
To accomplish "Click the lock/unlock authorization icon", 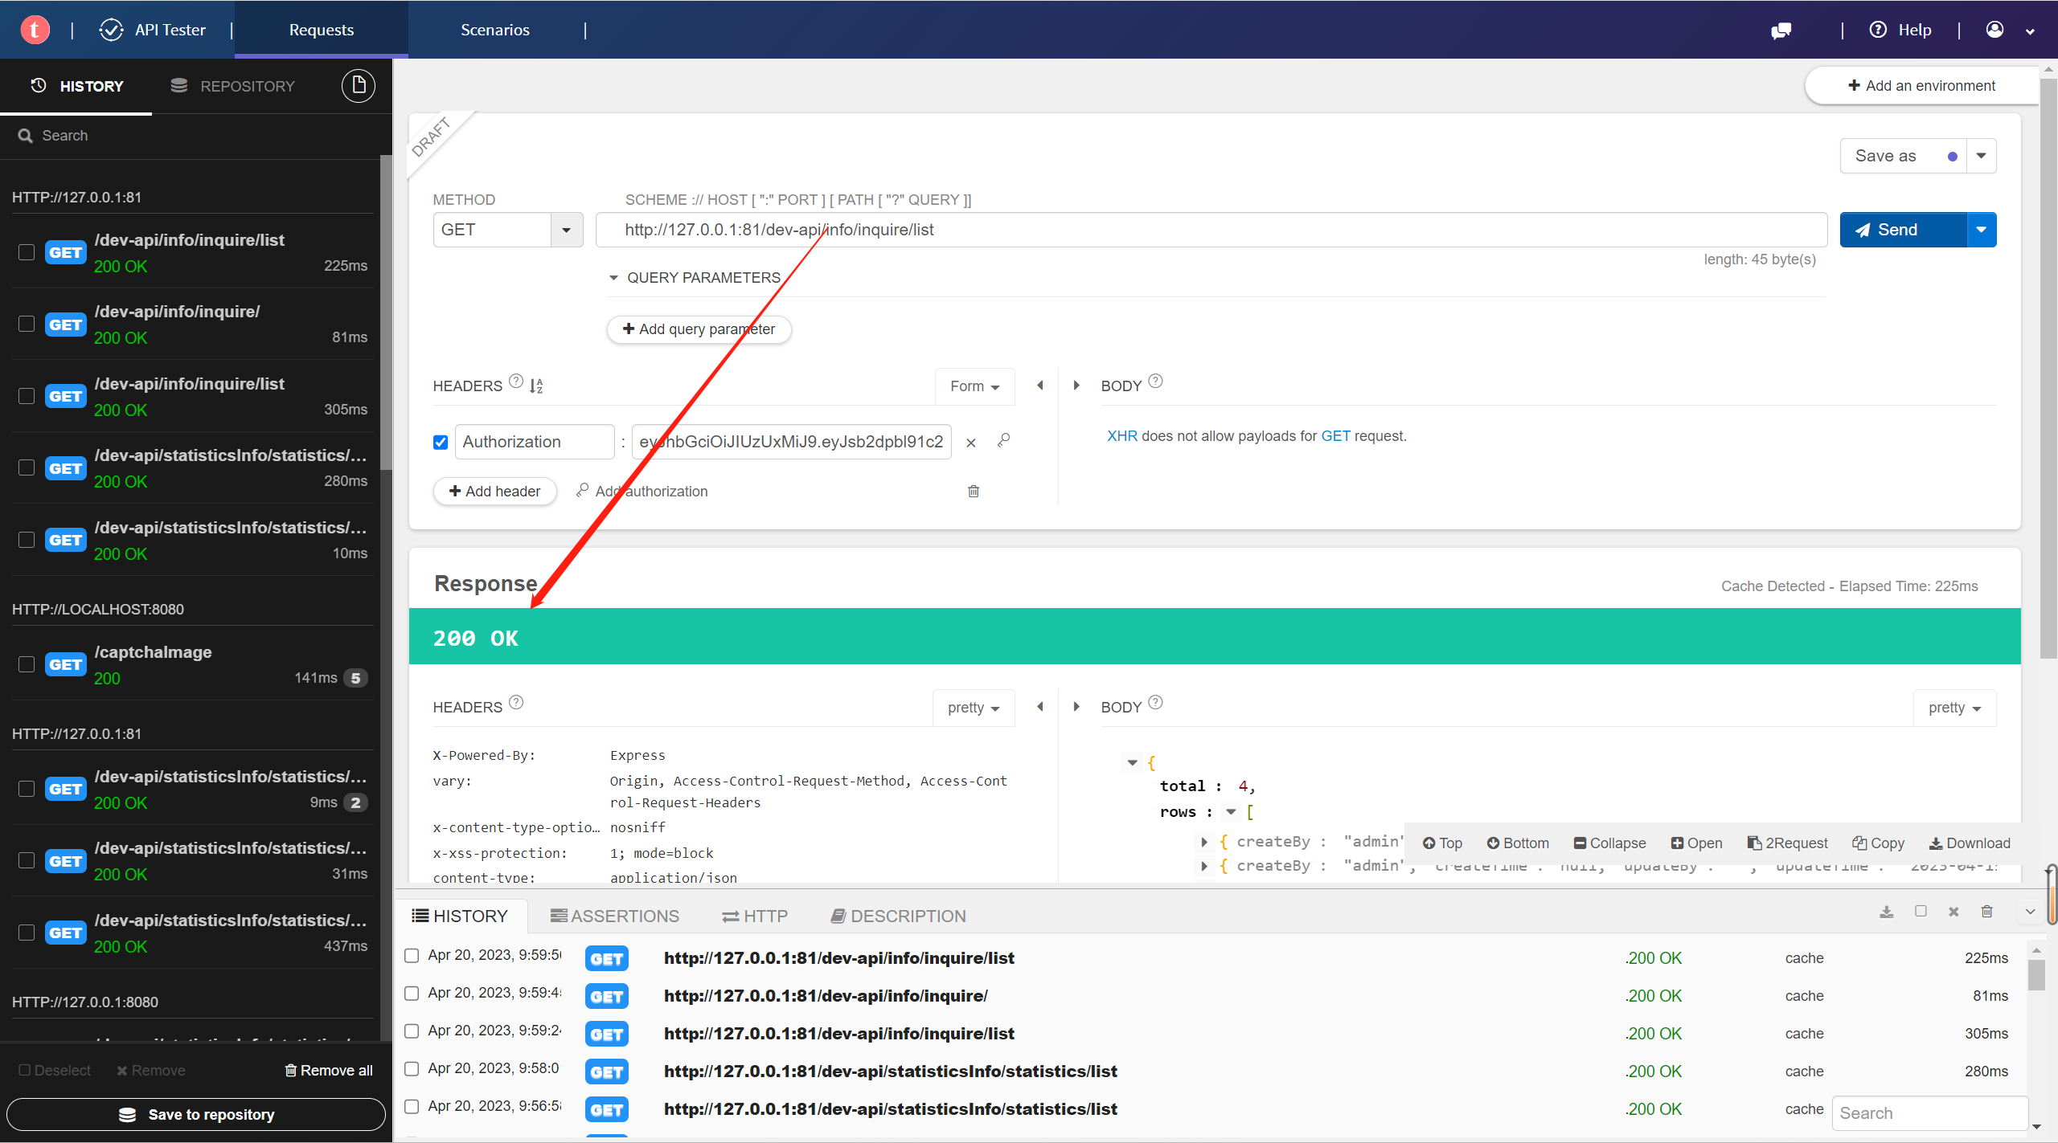I will pos(1004,441).
